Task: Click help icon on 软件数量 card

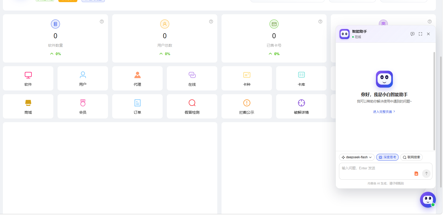Action: (x=102, y=22)
